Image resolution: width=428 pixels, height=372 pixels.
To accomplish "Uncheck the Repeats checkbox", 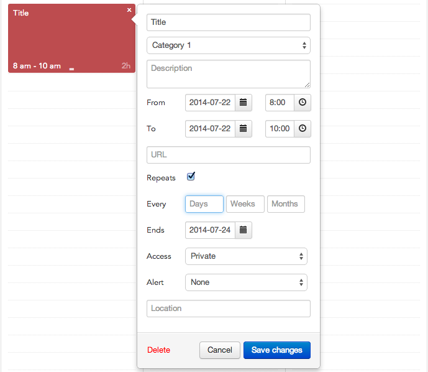I will [191, 176].
